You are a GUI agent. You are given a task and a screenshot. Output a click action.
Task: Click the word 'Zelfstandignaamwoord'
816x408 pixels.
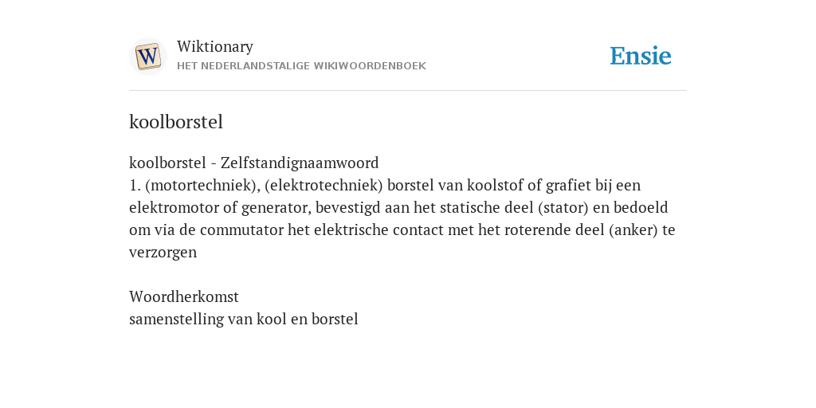300,163
